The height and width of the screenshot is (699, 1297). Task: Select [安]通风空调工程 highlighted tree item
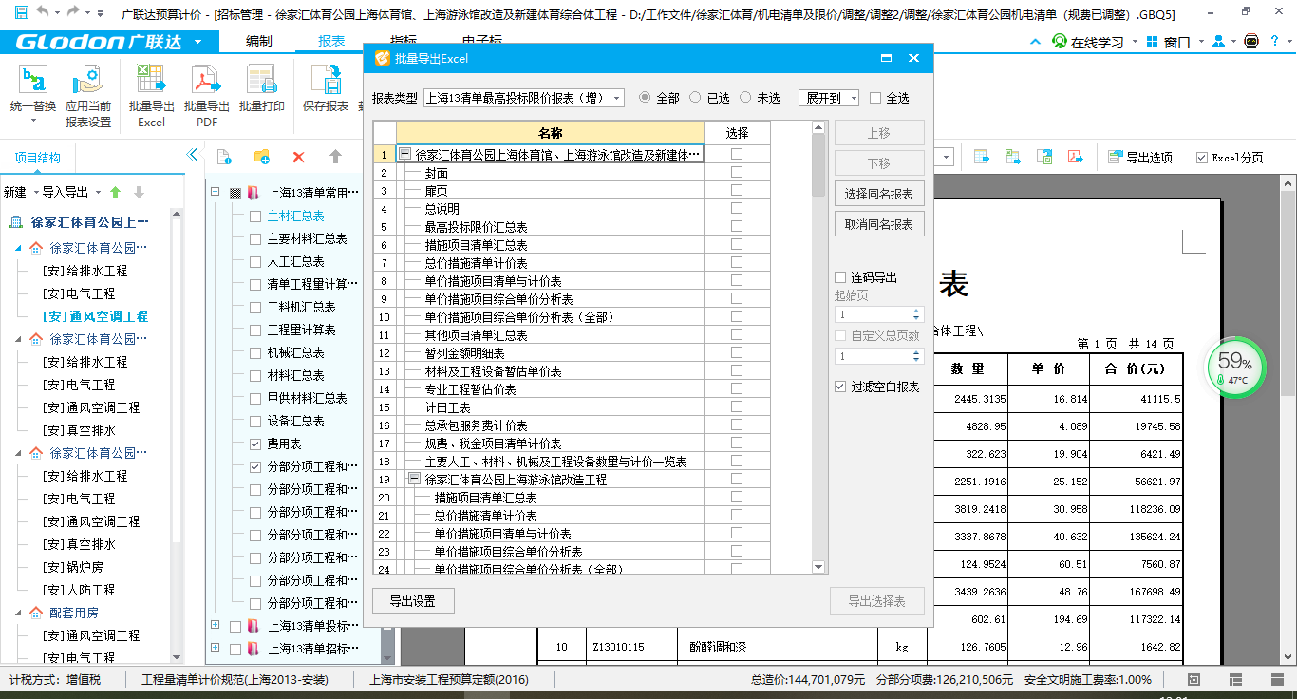(x=95, y=316)
